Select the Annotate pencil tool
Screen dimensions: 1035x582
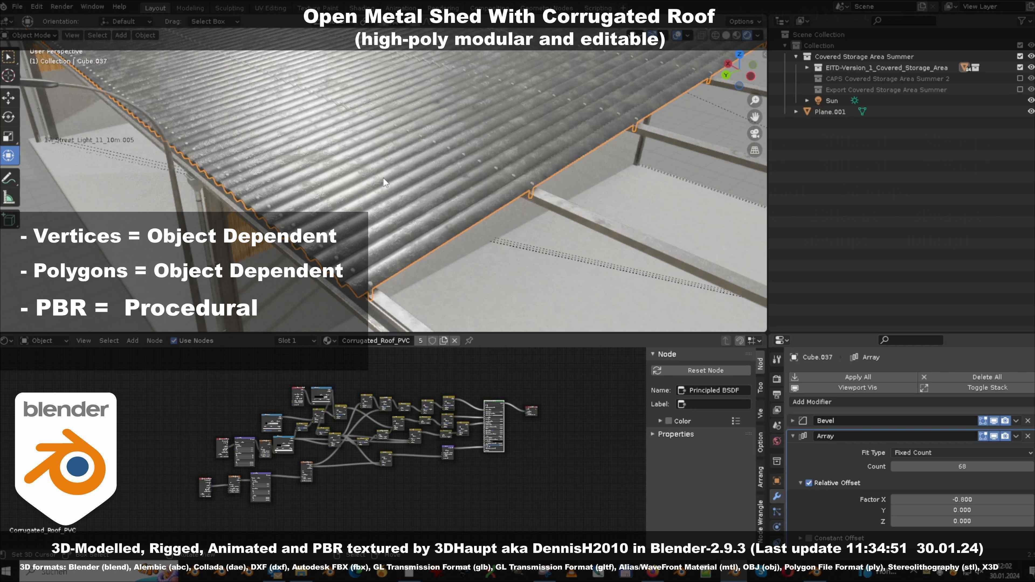coord(9,178)
